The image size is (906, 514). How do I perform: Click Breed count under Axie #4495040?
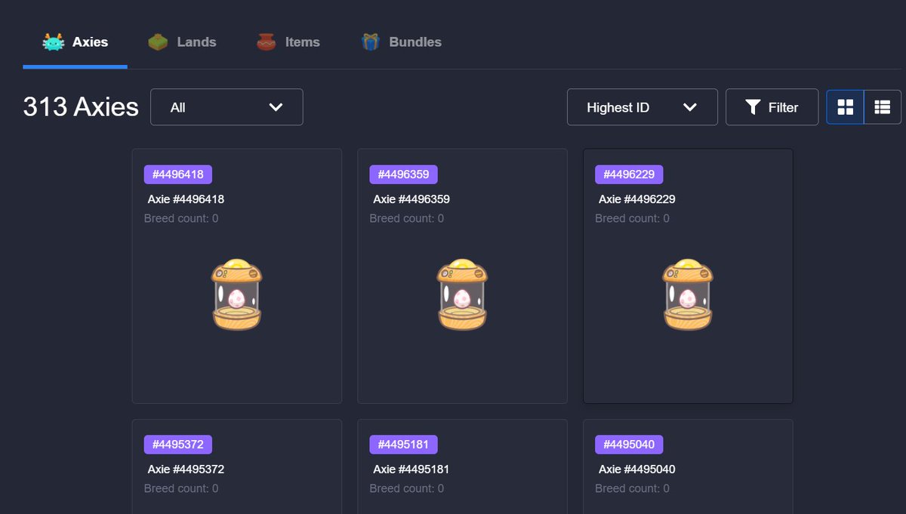click(x=632, y=488)
